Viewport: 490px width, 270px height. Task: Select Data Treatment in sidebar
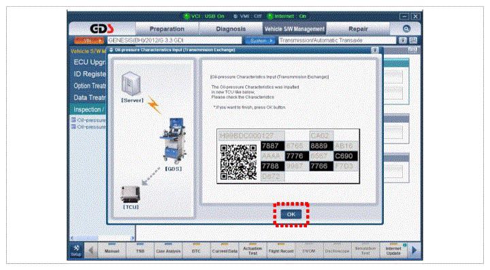click(89, 98)
